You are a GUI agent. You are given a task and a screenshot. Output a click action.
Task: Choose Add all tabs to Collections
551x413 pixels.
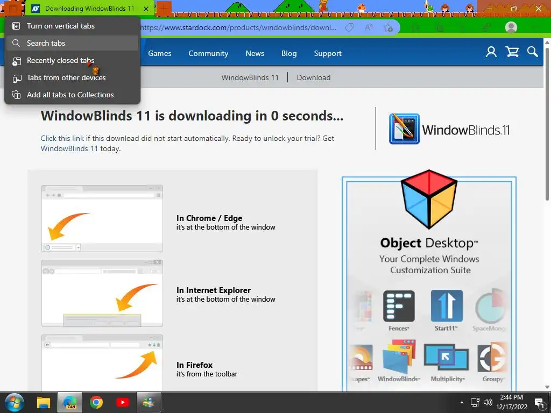[73, 95]
